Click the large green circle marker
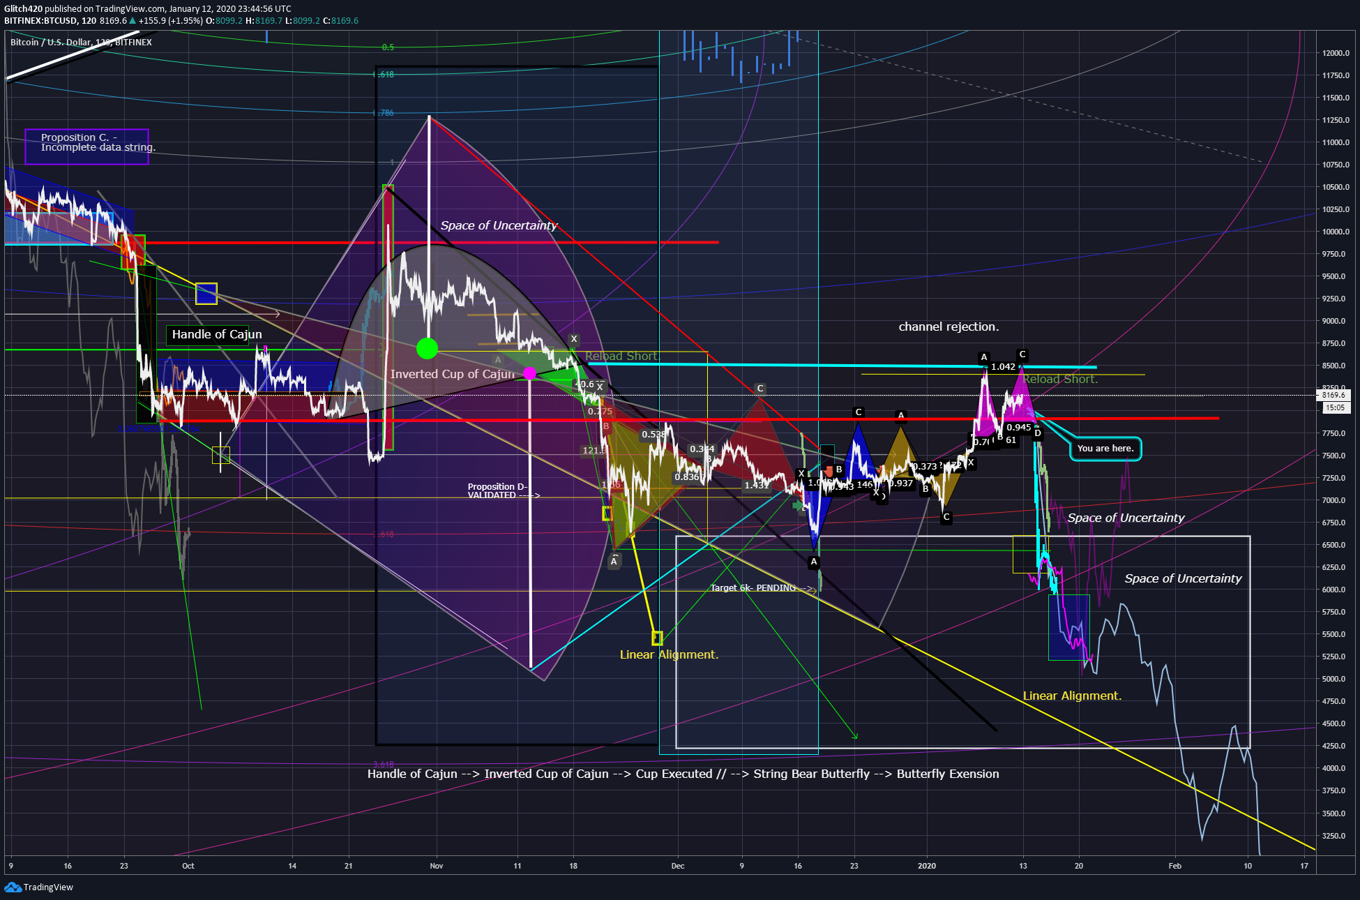The height and width of the screenshot is (900, 1360). point(427,347)
